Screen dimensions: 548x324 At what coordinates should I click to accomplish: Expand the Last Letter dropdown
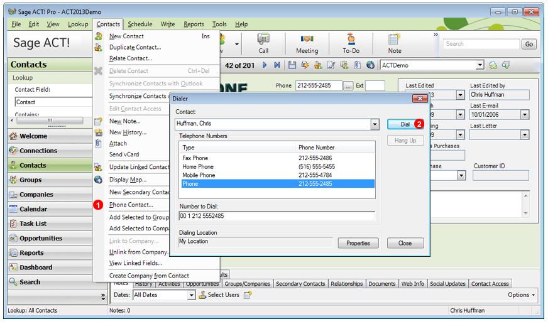pyautogui.click(x=525, y=134)
